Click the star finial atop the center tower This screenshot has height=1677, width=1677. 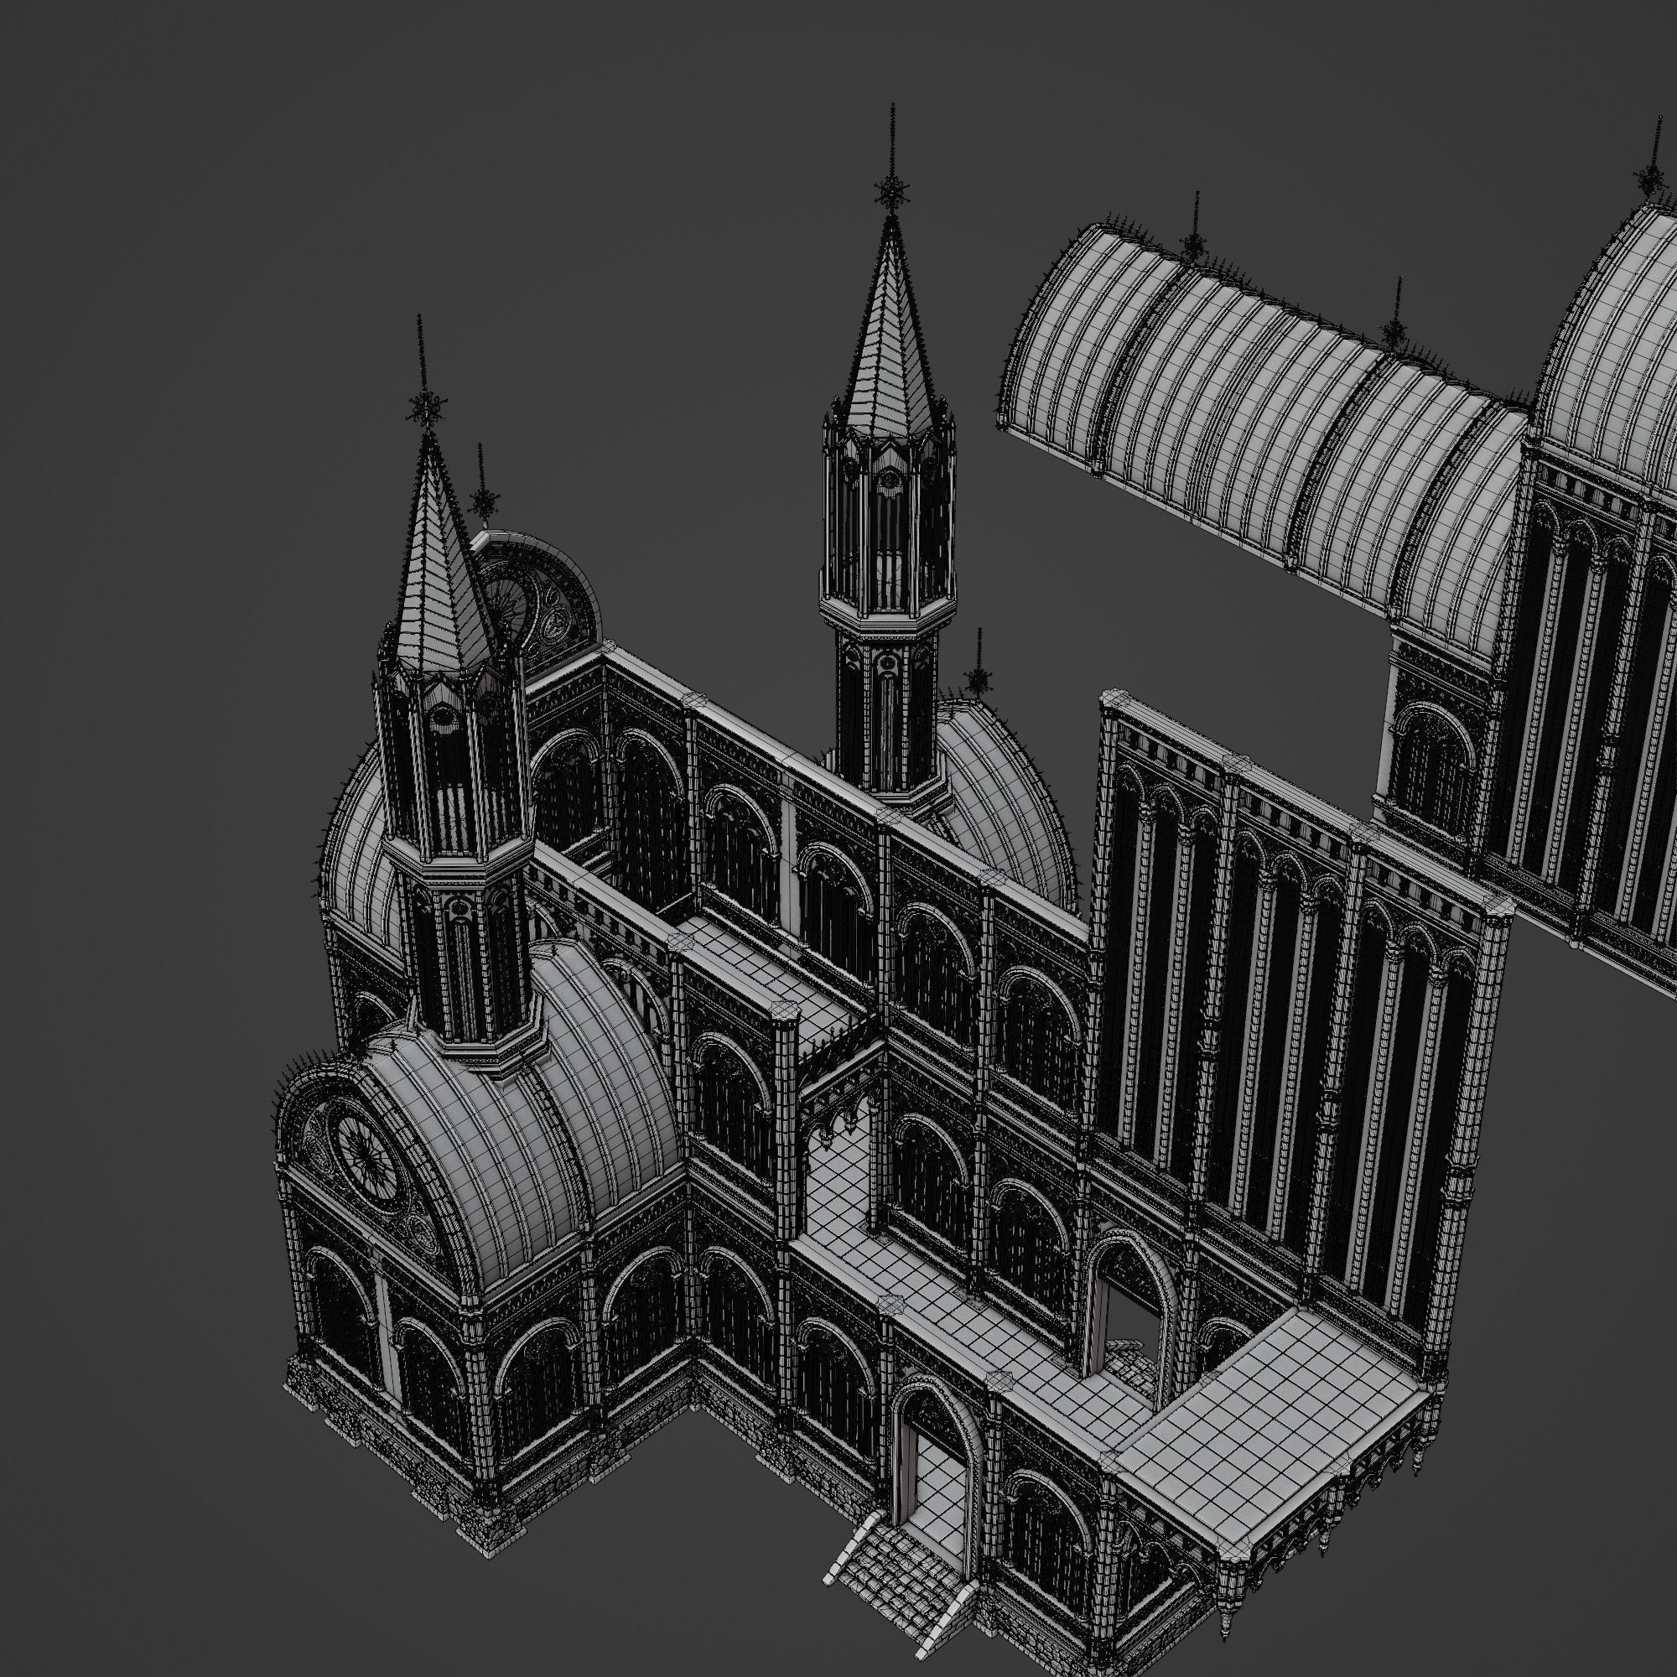(x=890, y=191)
